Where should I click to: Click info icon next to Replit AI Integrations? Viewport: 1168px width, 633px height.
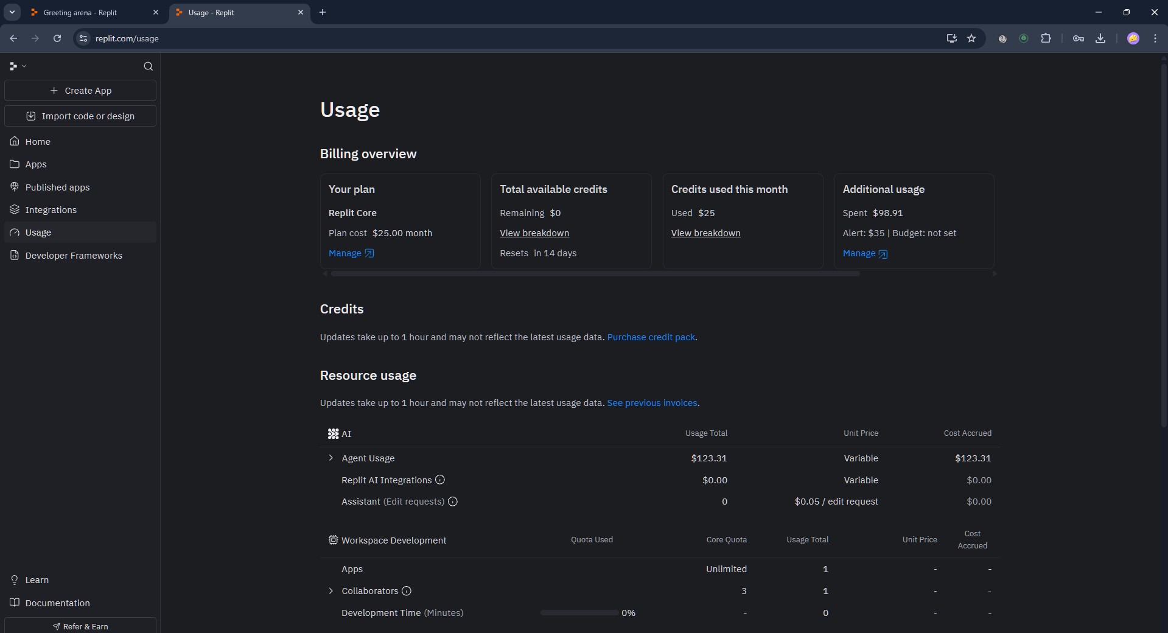tap(440, 480)
